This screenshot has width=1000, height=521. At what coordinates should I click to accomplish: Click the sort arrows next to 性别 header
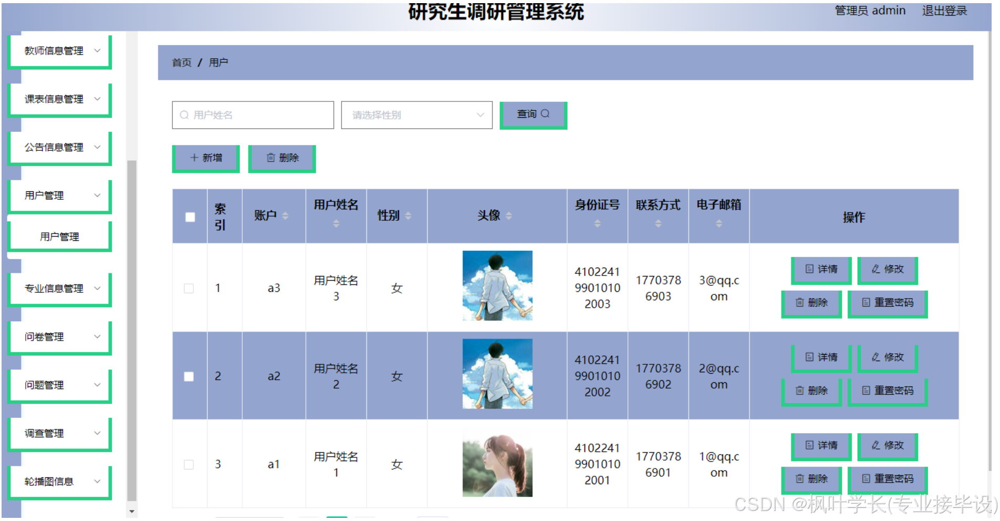click(x=408, y=216)
